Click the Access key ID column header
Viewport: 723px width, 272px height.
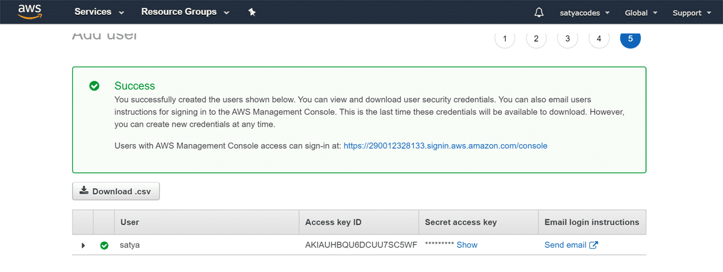pos(333,222)
